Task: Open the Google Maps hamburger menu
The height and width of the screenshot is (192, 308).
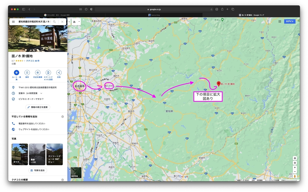Action: click(13, 22)
